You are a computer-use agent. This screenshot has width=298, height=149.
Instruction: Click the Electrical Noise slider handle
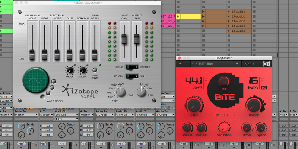(x=57, y=54)
